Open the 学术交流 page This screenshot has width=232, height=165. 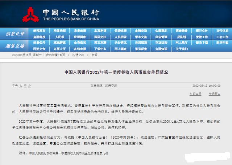coord(141,37)
